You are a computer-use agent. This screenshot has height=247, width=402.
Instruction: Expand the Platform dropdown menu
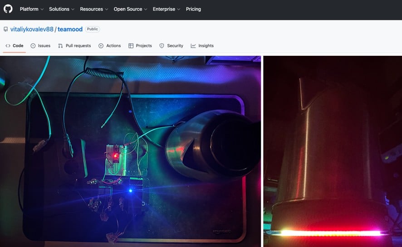point(31,9)
